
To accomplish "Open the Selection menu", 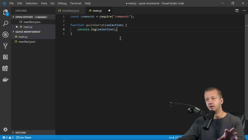I will coord(32,3).
